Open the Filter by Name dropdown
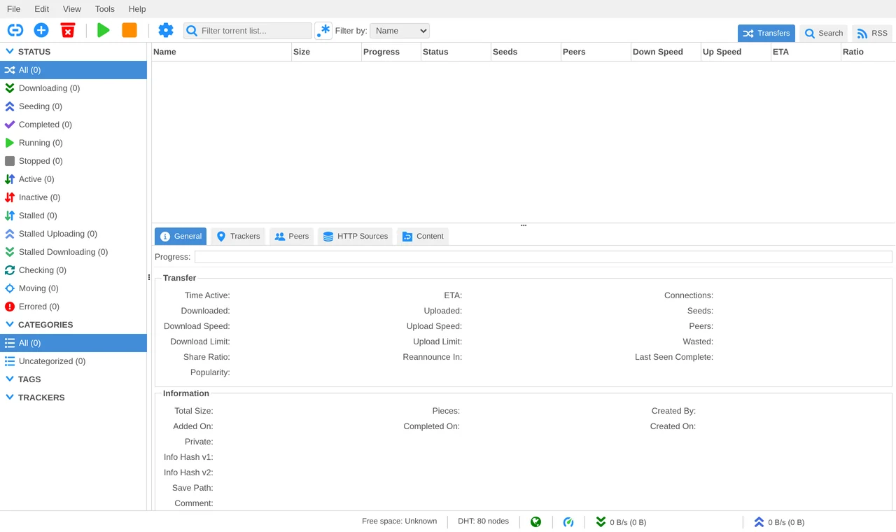The width and height of the screenshot is (896, 532). pyautogui.click(x=400, y=31)
